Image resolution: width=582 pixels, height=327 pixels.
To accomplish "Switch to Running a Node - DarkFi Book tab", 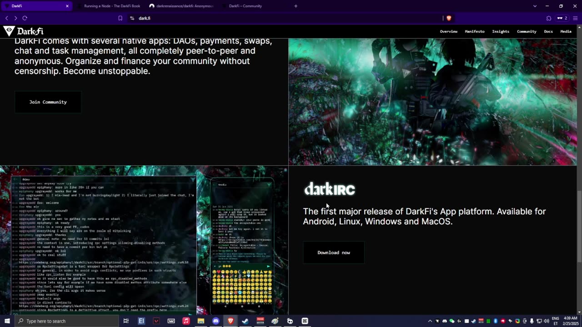I will 109,6.
